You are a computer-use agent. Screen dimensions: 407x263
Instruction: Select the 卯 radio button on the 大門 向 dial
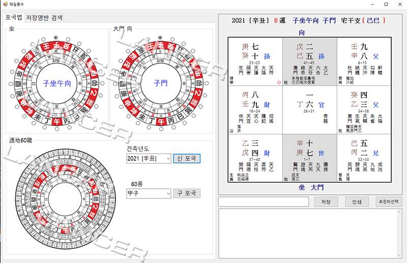tap(207, 83)
